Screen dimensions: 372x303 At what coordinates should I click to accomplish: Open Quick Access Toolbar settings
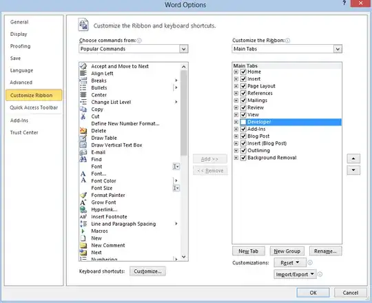coord(34,107)
